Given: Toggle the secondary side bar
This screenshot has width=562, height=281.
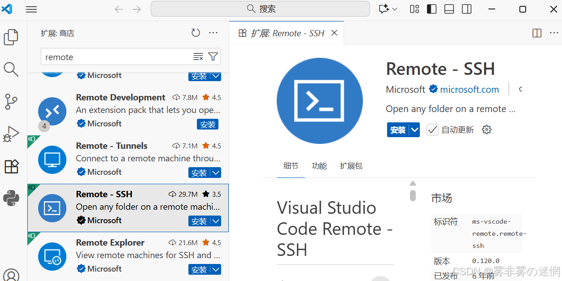Looking at the screenshot, I should coord(466,9).
